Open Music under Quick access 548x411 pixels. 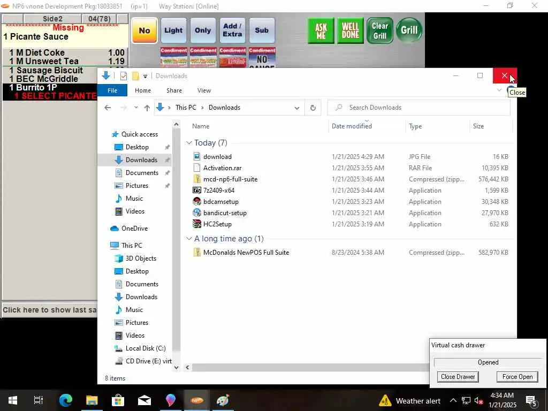(x=134, y=199)
